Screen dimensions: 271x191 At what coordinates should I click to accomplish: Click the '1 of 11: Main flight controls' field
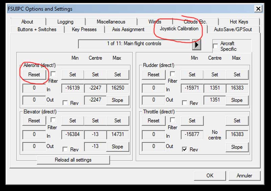tap(134, 44)
